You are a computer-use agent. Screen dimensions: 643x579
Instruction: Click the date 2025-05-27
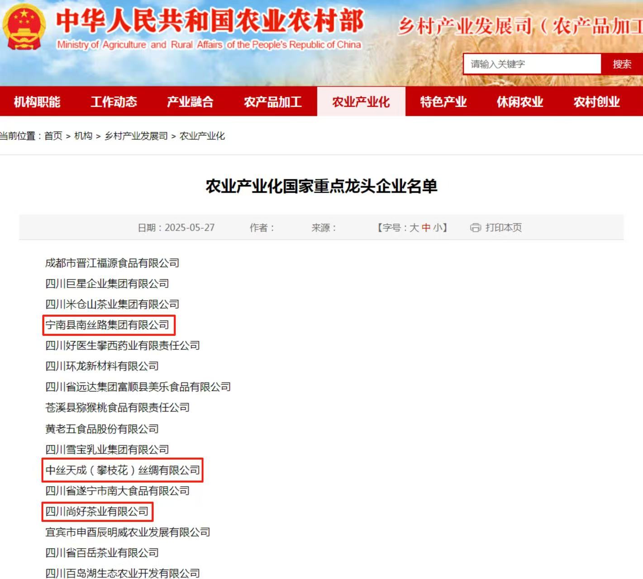click(x=190, y=228)
